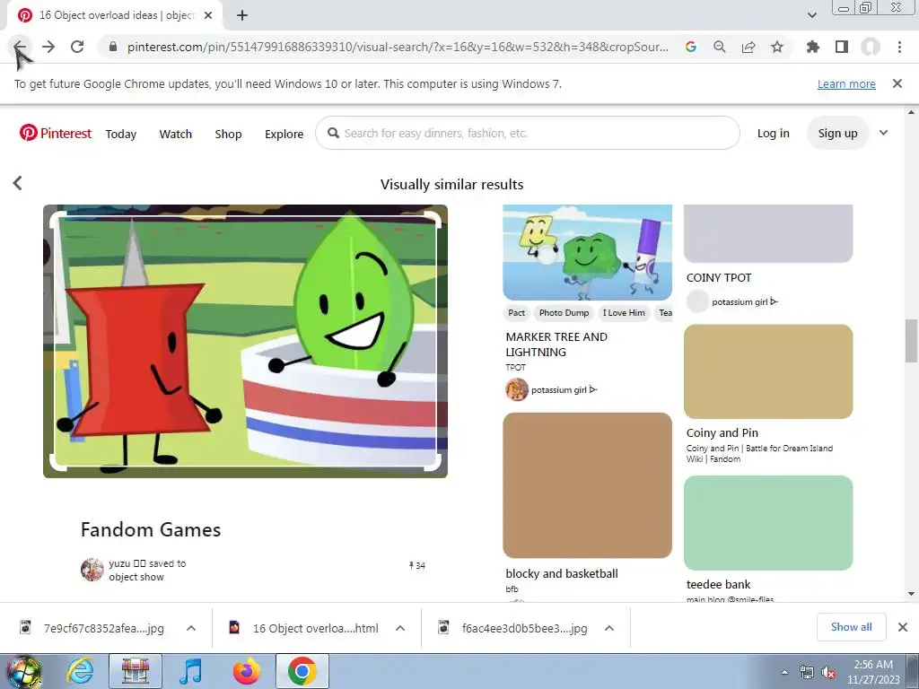Viewport: 919px width, 689px height.
Task: Open the blocky and basketball title
Action: 562,573
